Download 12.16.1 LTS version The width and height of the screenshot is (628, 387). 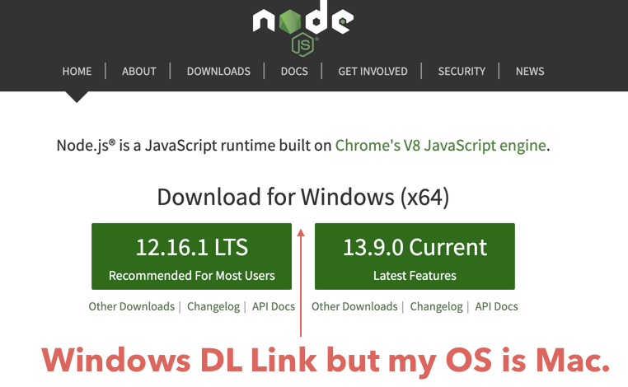(191, 257)
